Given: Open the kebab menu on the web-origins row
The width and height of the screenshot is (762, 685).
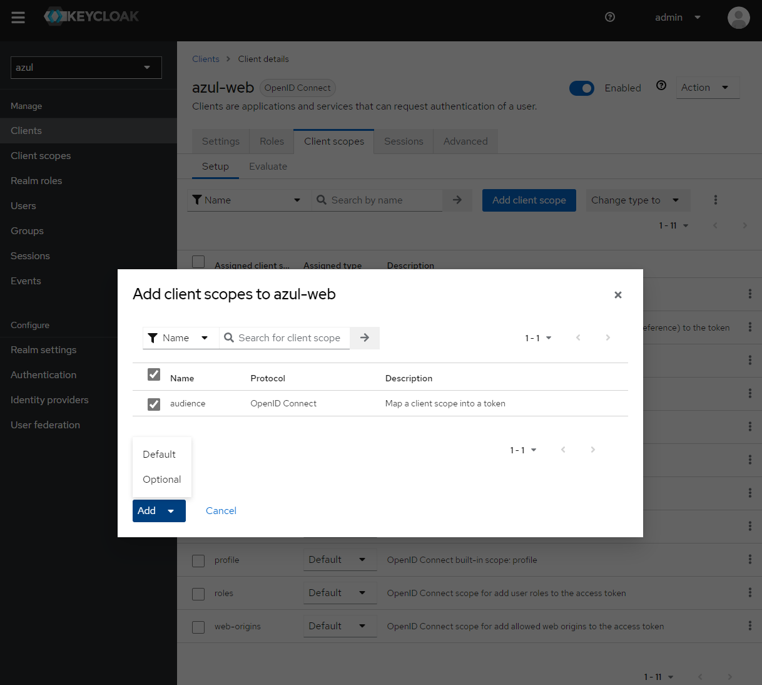Looking at the screenshot, I should 749,626.
